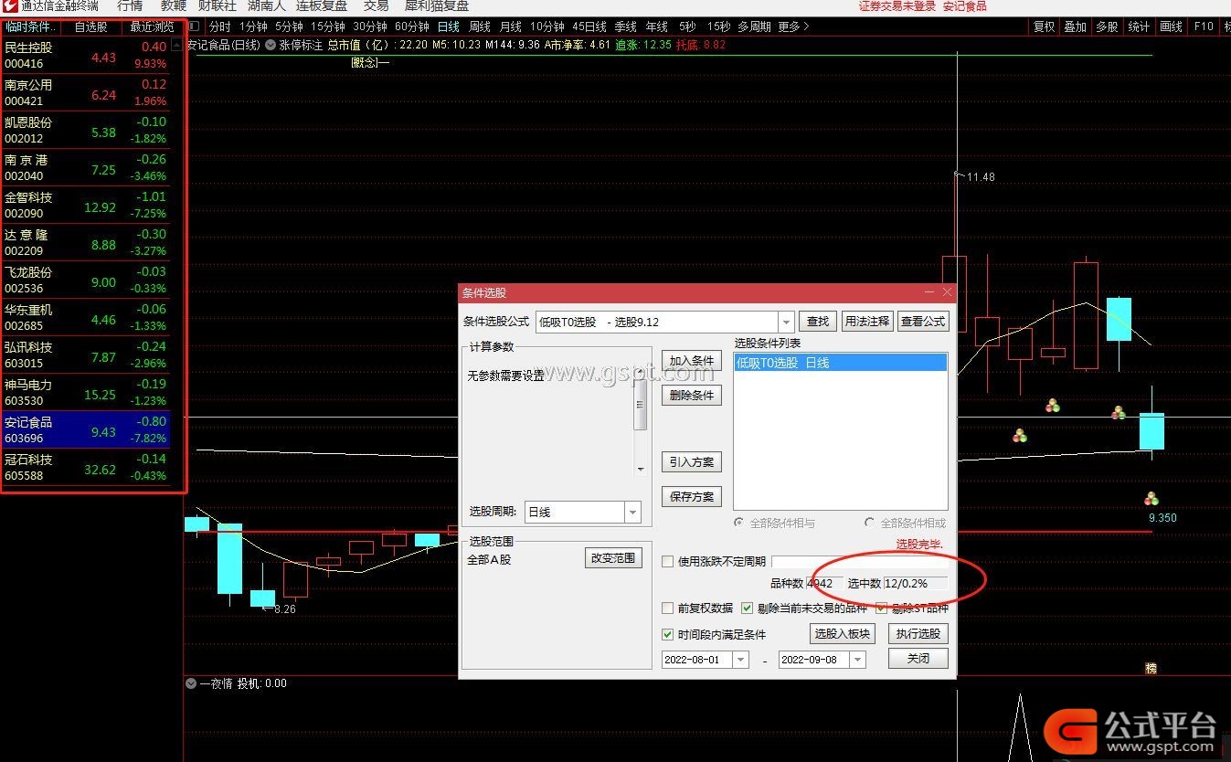Click the 计算参数 scrollbar thumb
Viewport: 1231px width, 762px height.
(642, 405)
